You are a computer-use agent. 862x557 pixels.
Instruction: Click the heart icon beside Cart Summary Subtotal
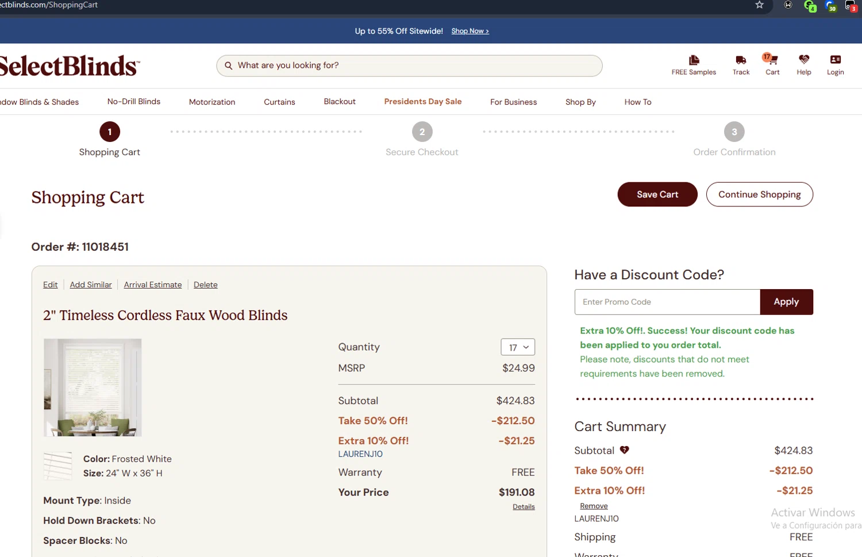tap(624, 450)
